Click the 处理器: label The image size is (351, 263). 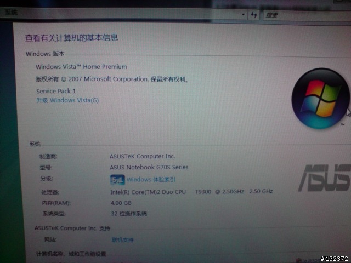50,192
